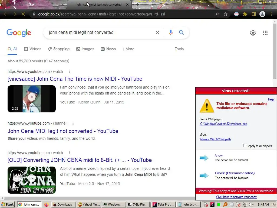Viewport: 277px width, 208px height.
Task: Open options dots for [OLD] Converting result
Action: [70, 152]
